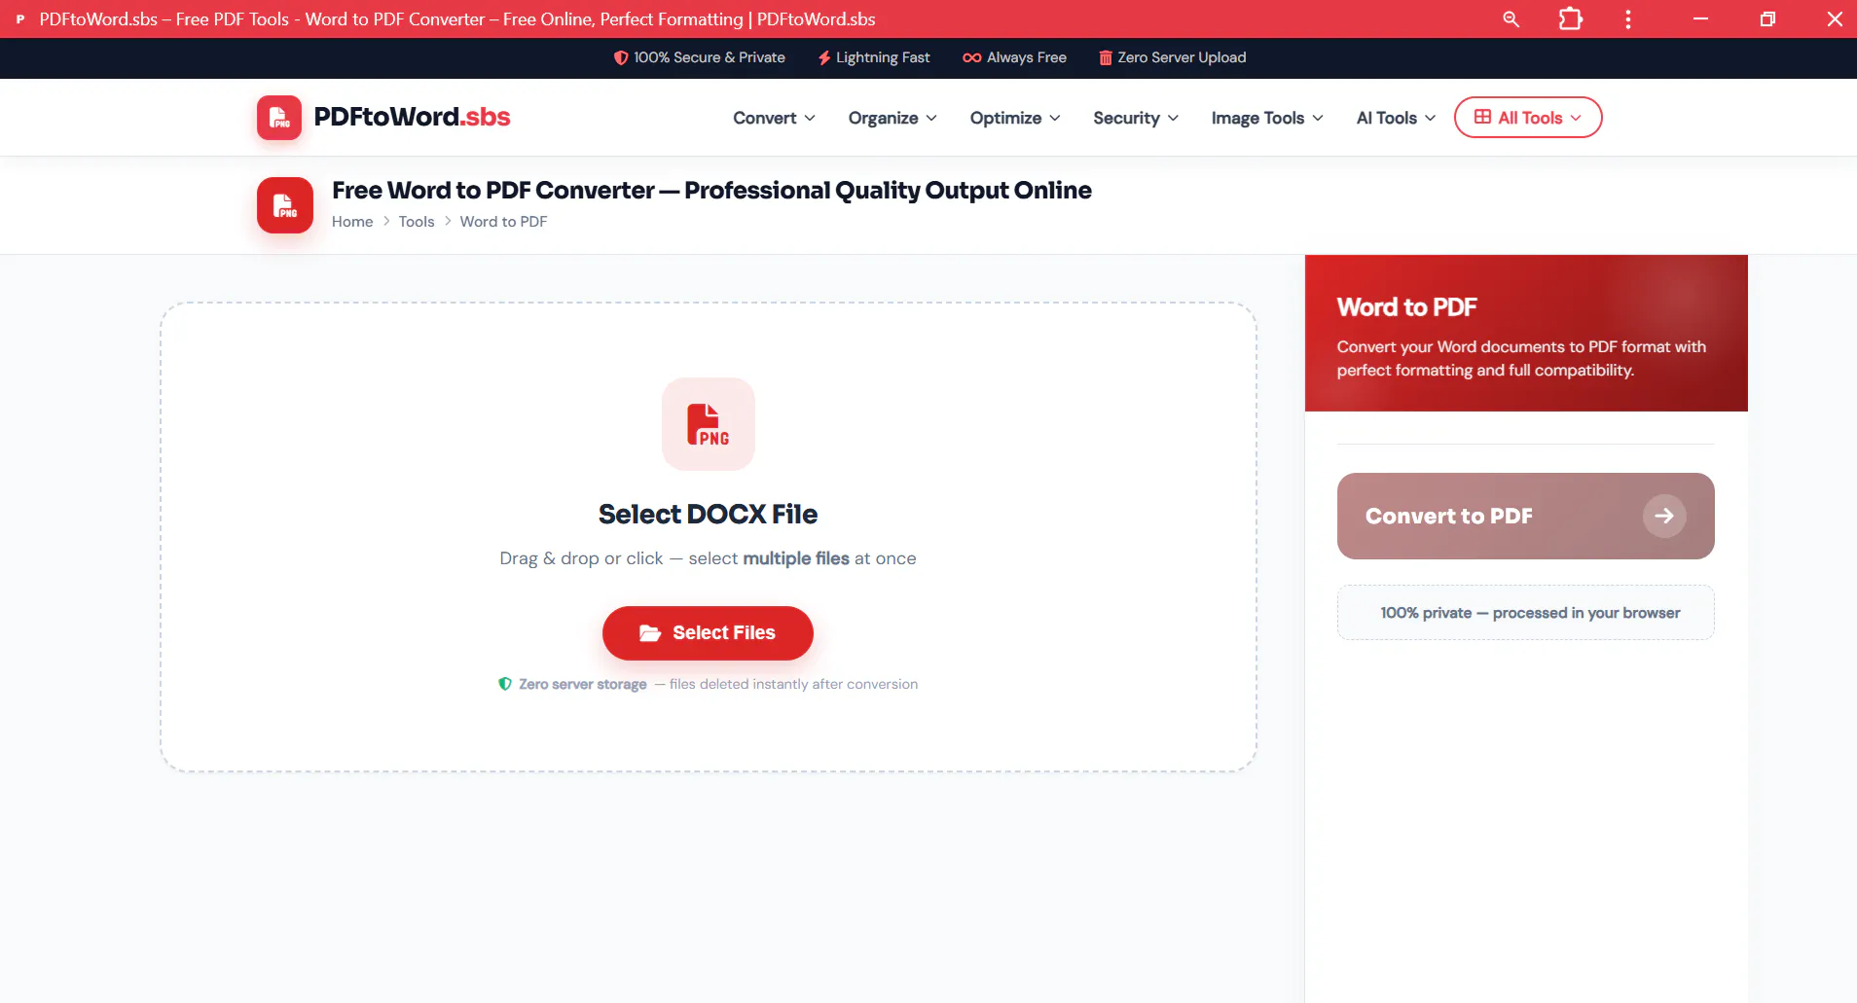Expand the Optimize dropdown menu
Image resolution: width=1857 pixels, height=1003 pixels.
pyautogui.click(x=1015, y=118)
